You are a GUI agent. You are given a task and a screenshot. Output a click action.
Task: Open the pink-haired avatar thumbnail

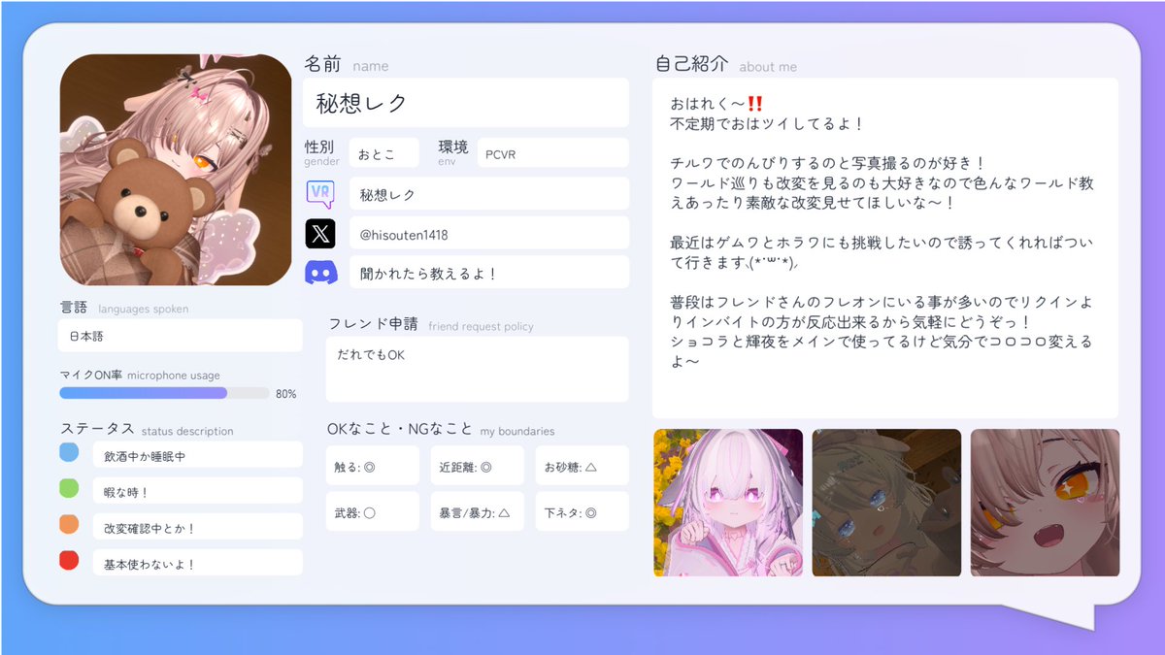coord(728,503)
